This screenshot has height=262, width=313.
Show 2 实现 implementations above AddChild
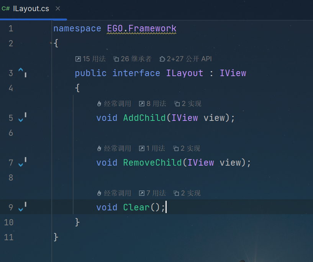188,104
